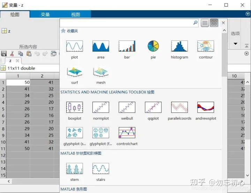The width and height of the screenshot is (251, 193).
Task: Click the print icon in toolbar
Action: pyautogui.click(x=54, y=53)
